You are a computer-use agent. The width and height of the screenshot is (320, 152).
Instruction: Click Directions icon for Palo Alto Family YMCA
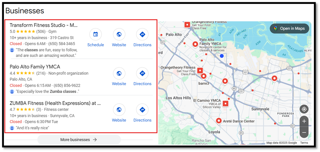(142, 73)
